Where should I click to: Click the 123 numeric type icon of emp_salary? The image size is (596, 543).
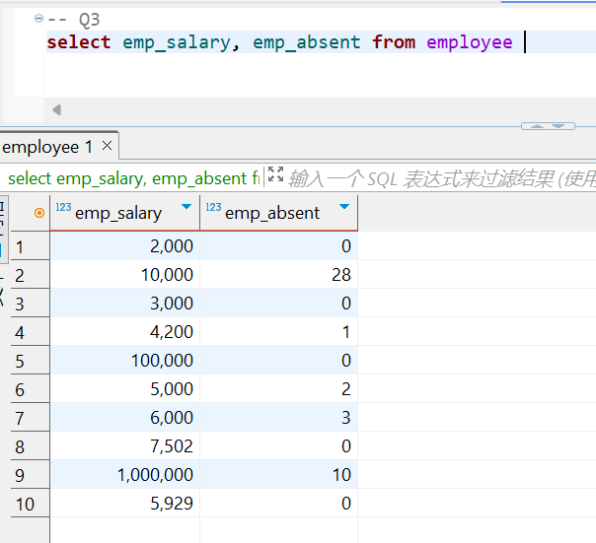63,208
